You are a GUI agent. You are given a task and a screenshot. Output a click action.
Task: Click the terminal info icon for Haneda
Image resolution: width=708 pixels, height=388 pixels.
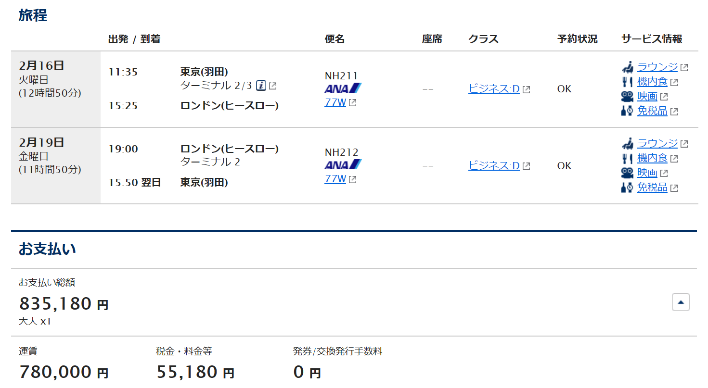pyautogui.click(x=261, y=86)
